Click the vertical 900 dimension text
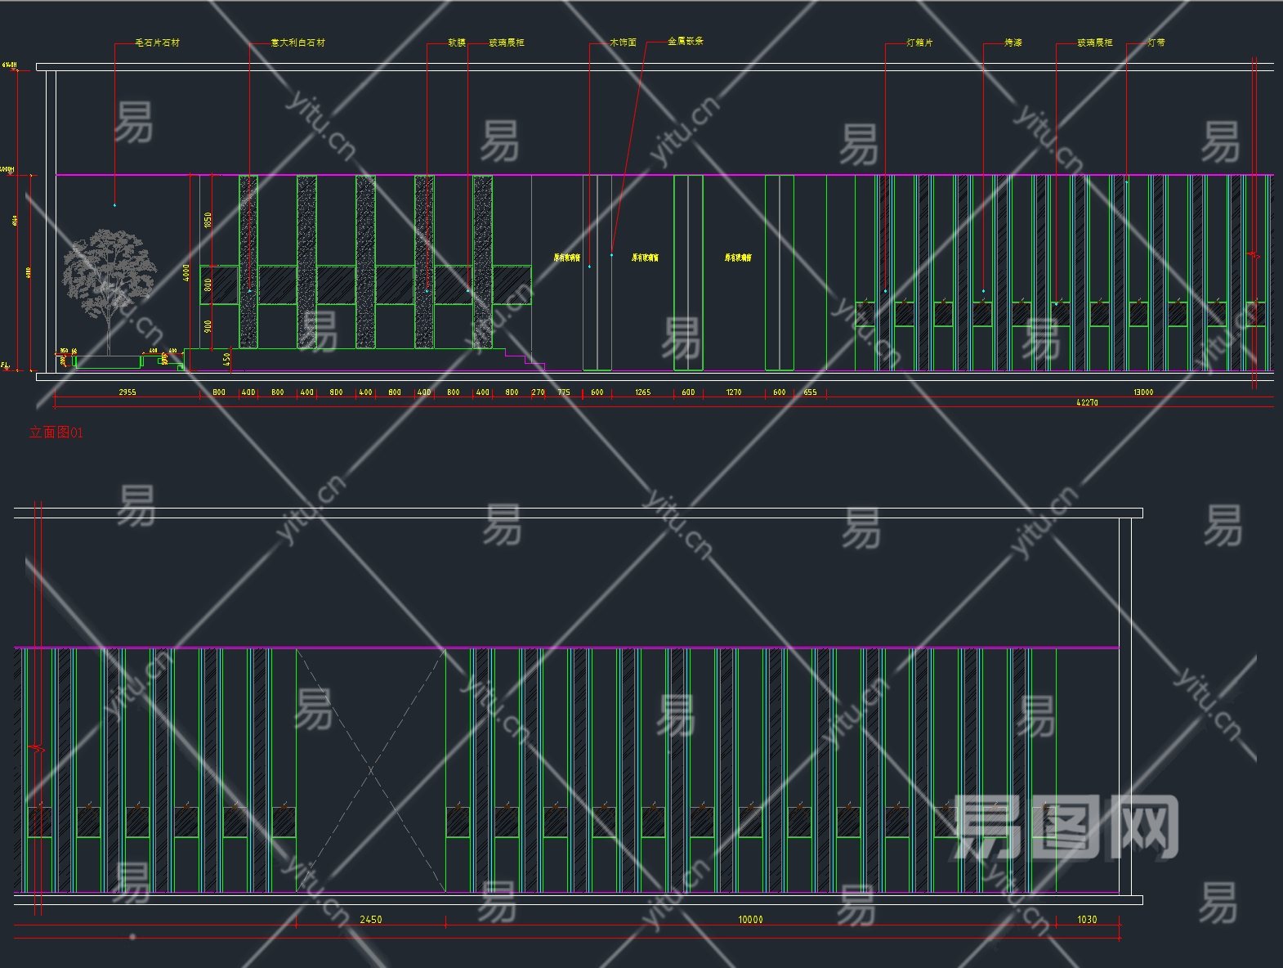The height and width of the screenshot is (968, 1283). point(208,326)
